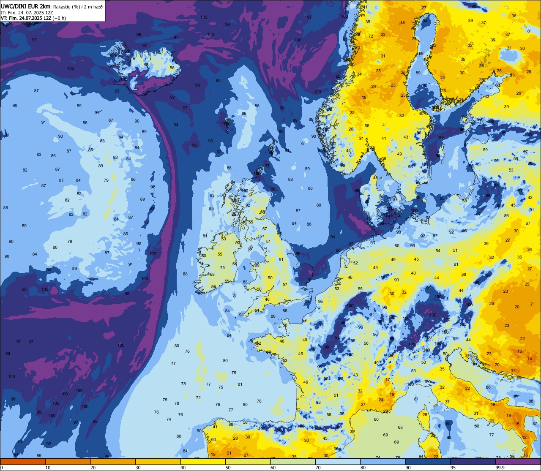Click the 0–10 % legend color segment
This screenshot has width=541, height=471.
[23, 462]
